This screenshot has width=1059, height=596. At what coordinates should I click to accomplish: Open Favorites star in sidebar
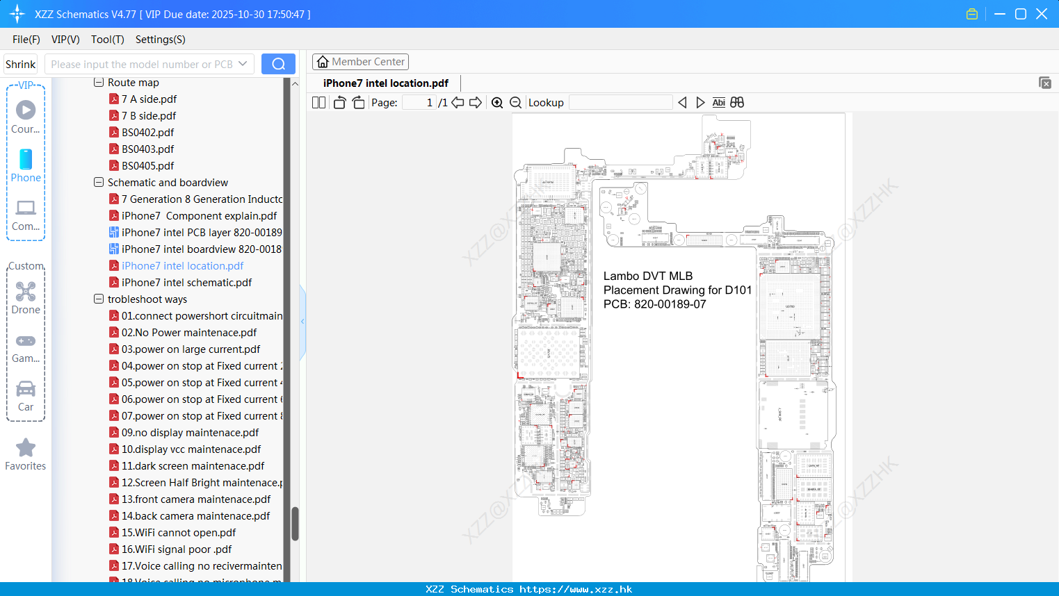point(26,454)
